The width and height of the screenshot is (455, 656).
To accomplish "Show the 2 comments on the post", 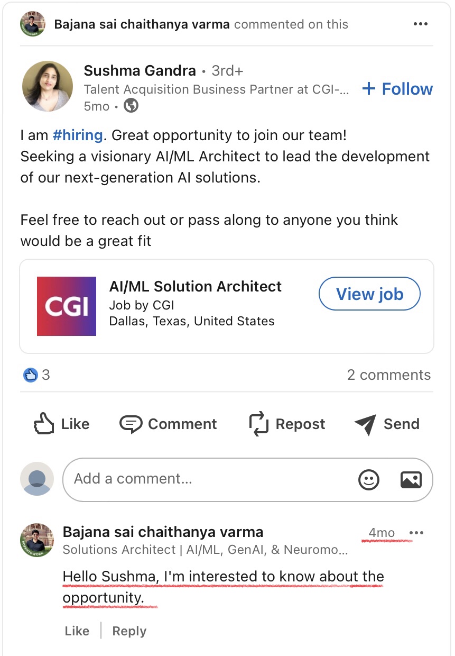I will point(388,375).
